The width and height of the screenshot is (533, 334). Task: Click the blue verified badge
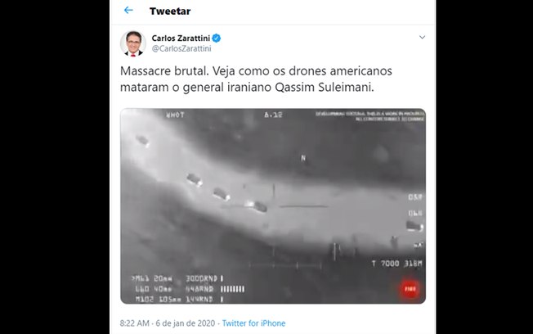[216, 38]
